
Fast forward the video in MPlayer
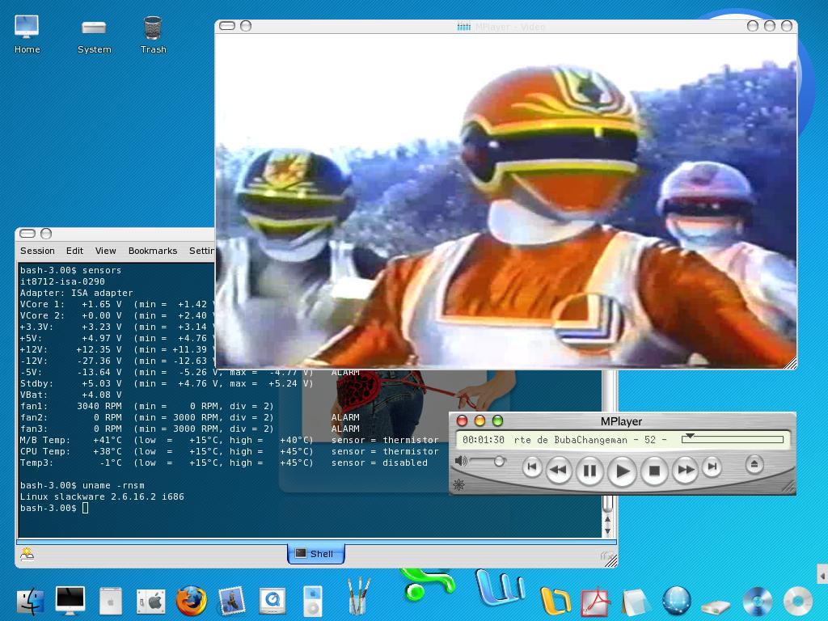coord(685,470)
